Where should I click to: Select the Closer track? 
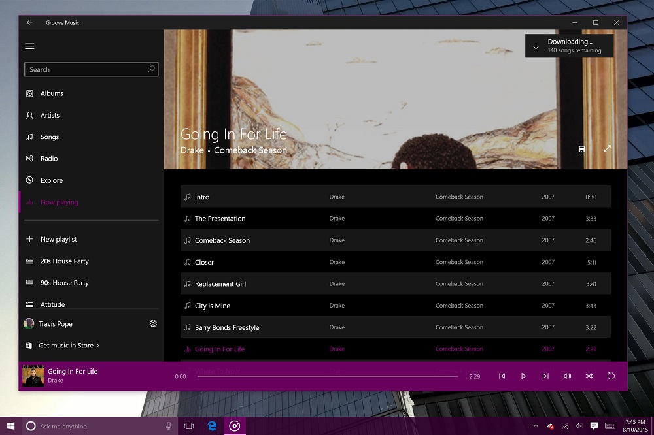point(396,262)
